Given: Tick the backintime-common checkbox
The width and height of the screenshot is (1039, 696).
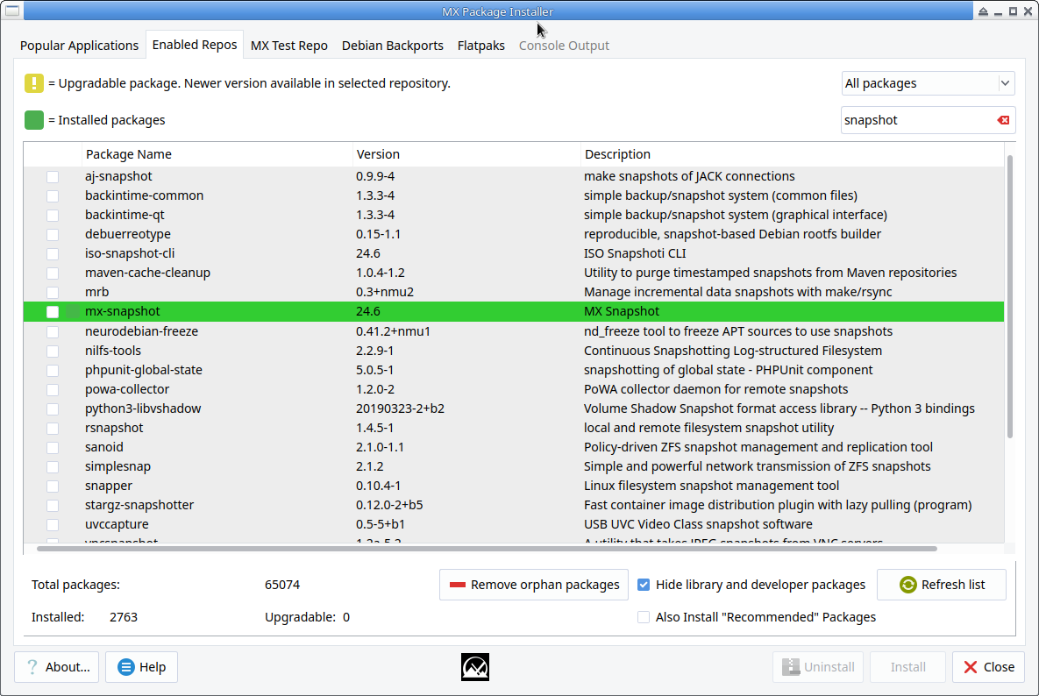Looking at the screenshot, I should point(53,196).
